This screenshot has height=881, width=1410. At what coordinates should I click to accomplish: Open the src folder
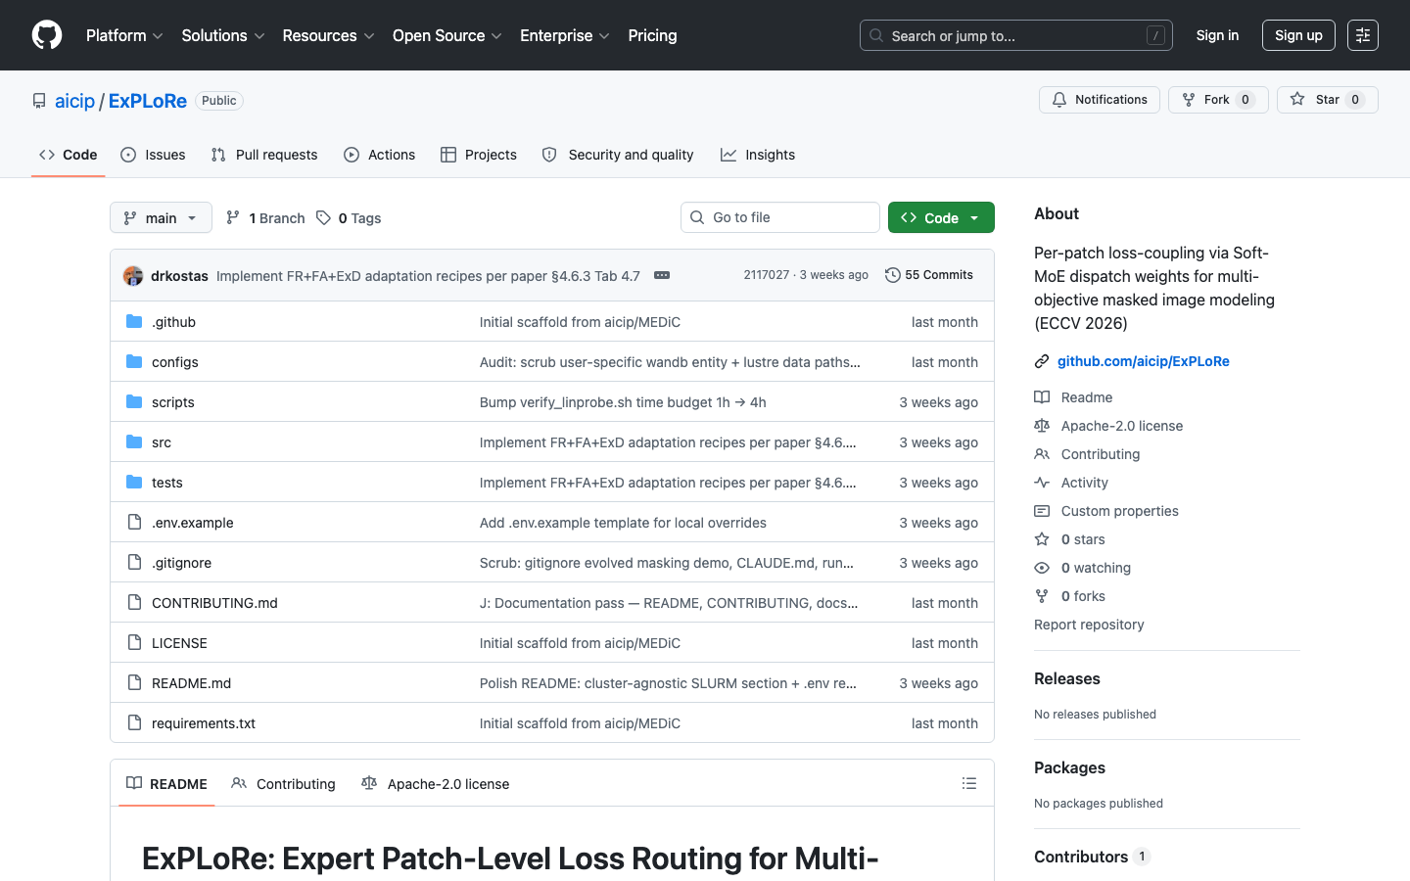(x=162, y=442)
